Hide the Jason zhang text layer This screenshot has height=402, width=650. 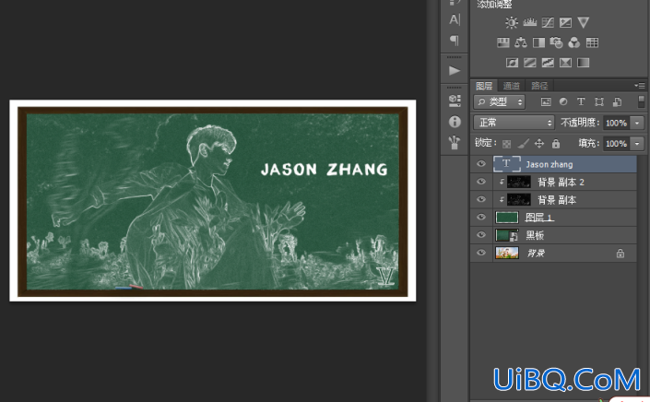click(481, 164)
